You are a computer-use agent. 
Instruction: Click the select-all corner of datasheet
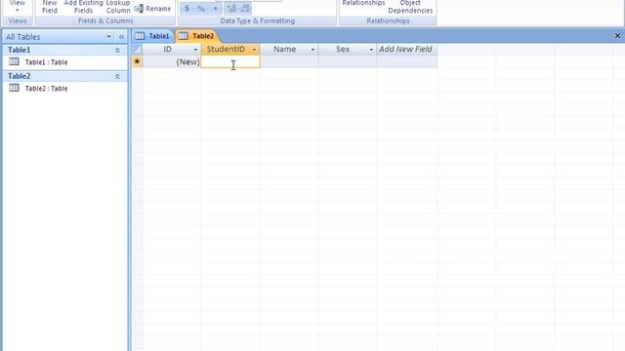coord(137,50)
